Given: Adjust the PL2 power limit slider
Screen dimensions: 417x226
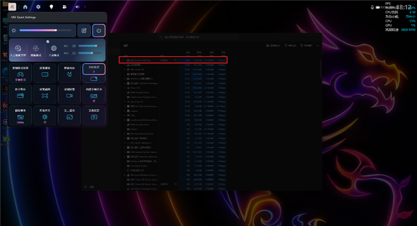Looking at the screenshot, I should pos(90,53).
